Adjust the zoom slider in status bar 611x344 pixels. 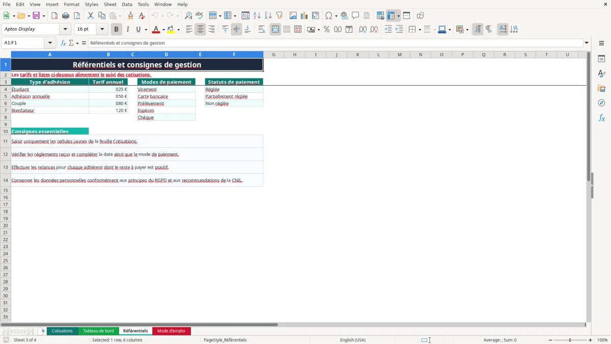pyautogui.click(x=570, y=340)
